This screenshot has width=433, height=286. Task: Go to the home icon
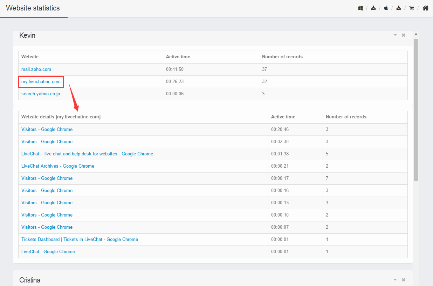[425, 8]
